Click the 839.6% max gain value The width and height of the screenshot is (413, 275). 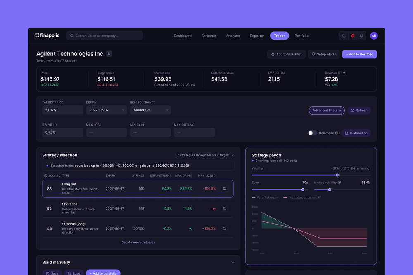click(186, 189)
